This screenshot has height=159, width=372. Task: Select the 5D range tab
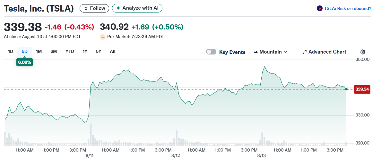tap(24, 51)
